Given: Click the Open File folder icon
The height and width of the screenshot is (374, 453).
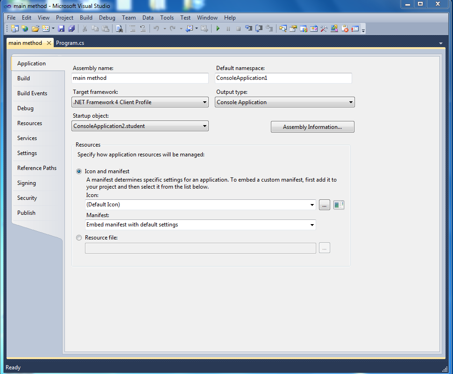Looking at the screenshot, I should pyautogui.click(x=35, y=28).
